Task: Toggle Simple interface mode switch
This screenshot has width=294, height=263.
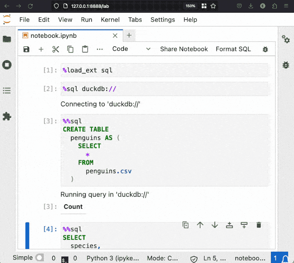Action: pyautogui.click(x=40, y=258)
